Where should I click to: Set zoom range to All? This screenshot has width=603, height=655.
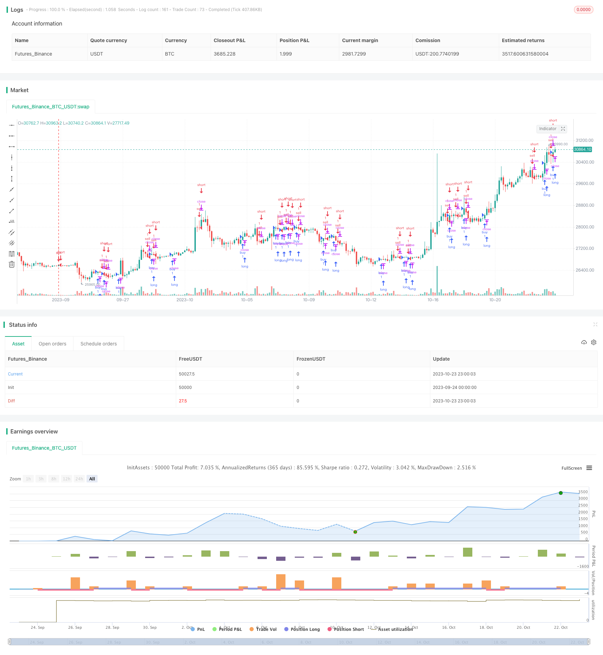coord(92,479)
